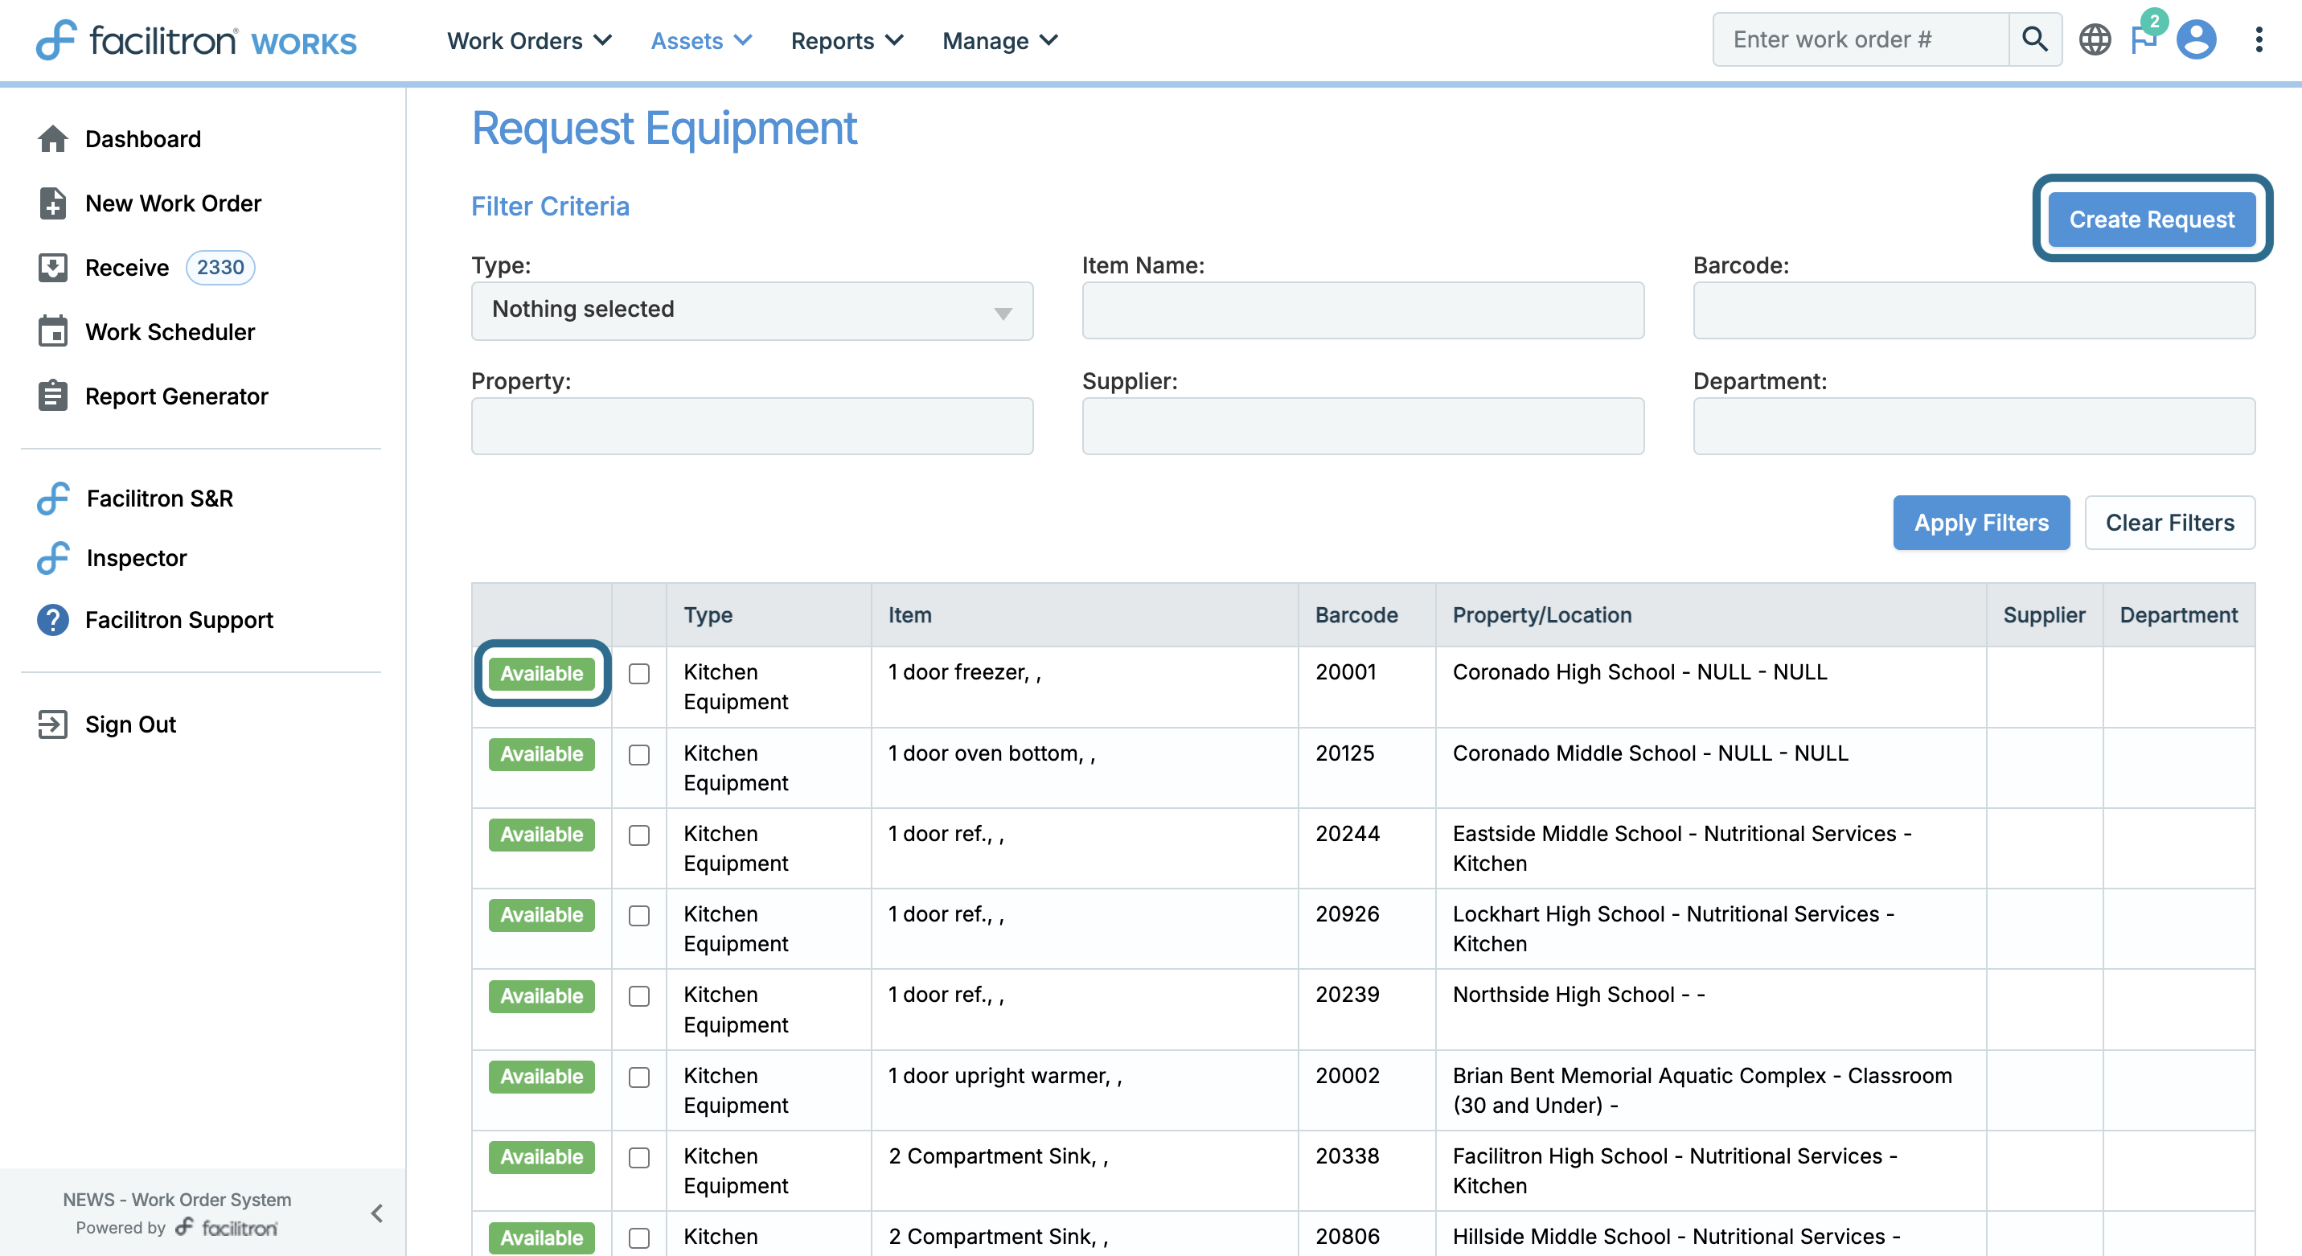Select checkbox for barcode 20125

coord(639,754)
